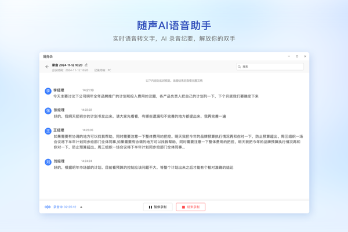Click timestamp 14:21:18 of 李经理
Image resolution: width=348 pixels, height=232 pixels.
(x=88, y=90)
